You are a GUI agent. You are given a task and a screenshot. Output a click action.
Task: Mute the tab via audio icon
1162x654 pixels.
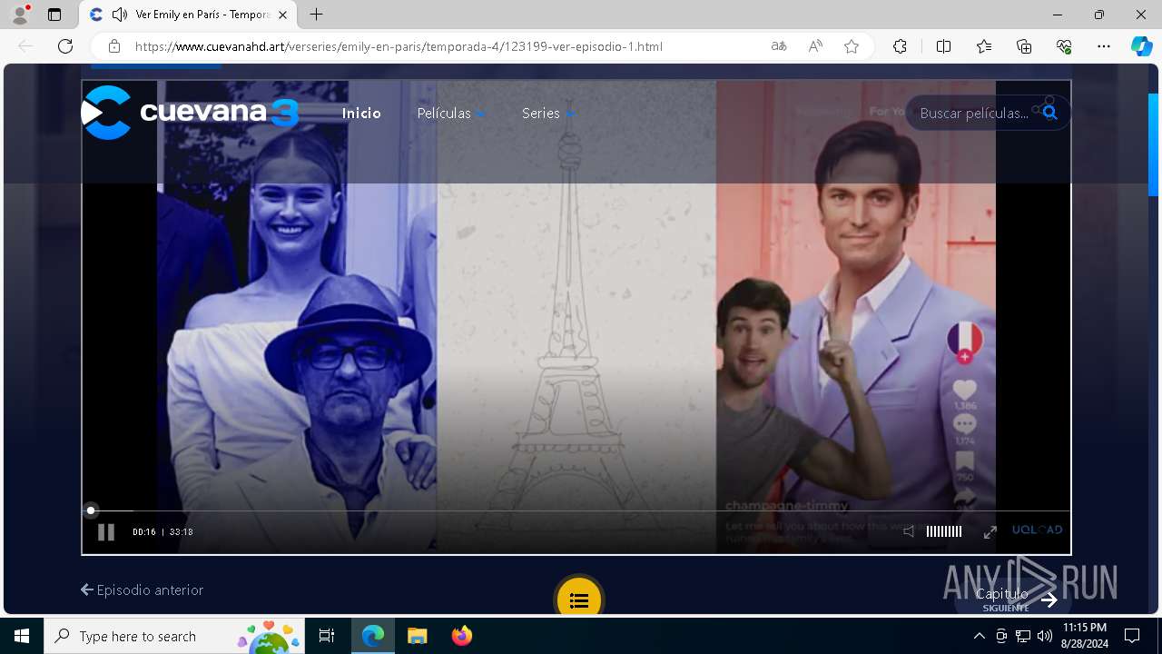[x=120, y=15]
